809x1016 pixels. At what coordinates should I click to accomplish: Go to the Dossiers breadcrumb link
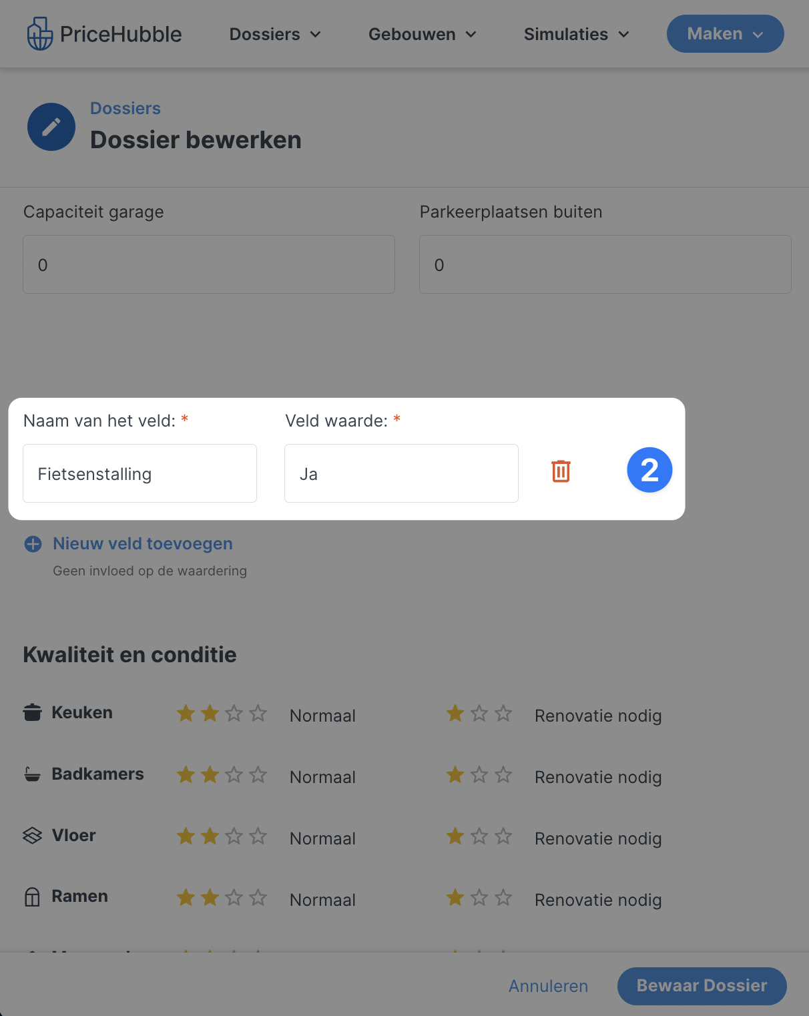tap(125, 108)
